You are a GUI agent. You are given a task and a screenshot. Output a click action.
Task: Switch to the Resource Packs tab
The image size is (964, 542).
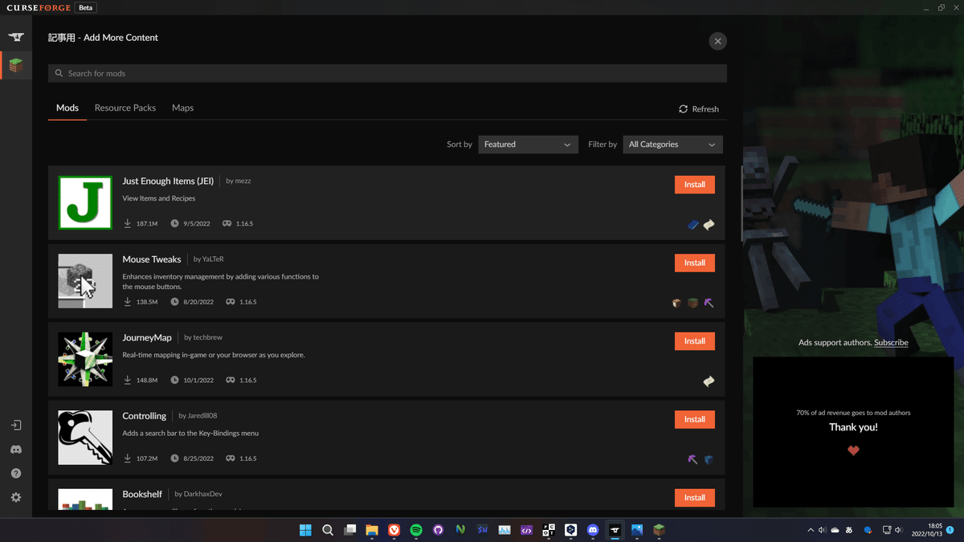click(125, 108)
